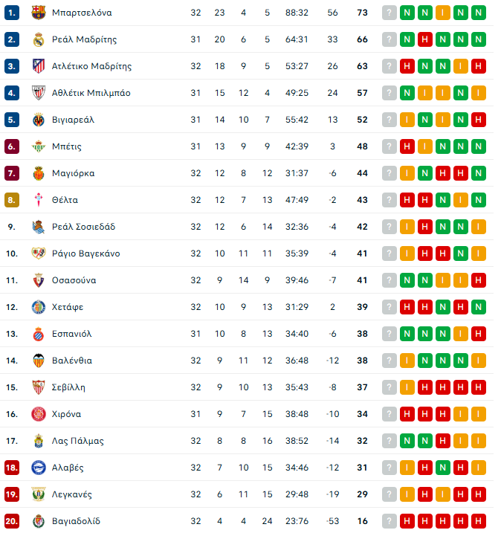
Task: Open the Μπαρτσελόνα team link
Action: (x=82, y=13)
